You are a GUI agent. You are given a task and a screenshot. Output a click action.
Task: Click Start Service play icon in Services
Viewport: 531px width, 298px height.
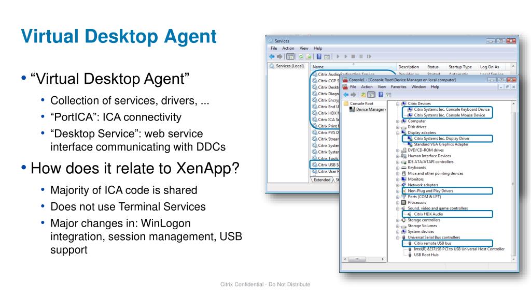(x=338, y=56)
